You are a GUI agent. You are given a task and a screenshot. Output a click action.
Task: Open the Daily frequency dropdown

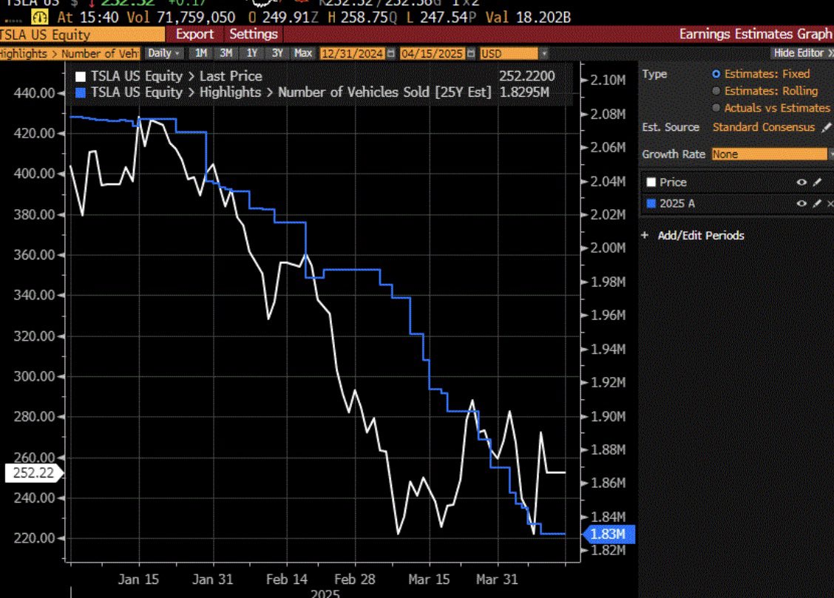pyautogui.click(x=164, y=54)
